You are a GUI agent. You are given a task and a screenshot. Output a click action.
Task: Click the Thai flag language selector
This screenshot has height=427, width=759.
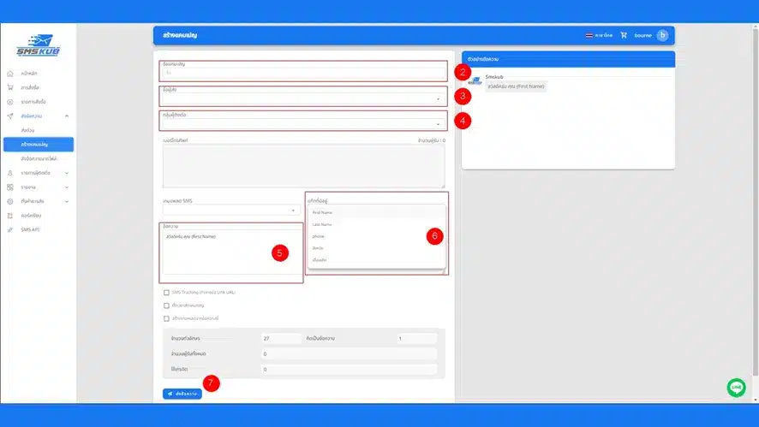tap(589, 35)
